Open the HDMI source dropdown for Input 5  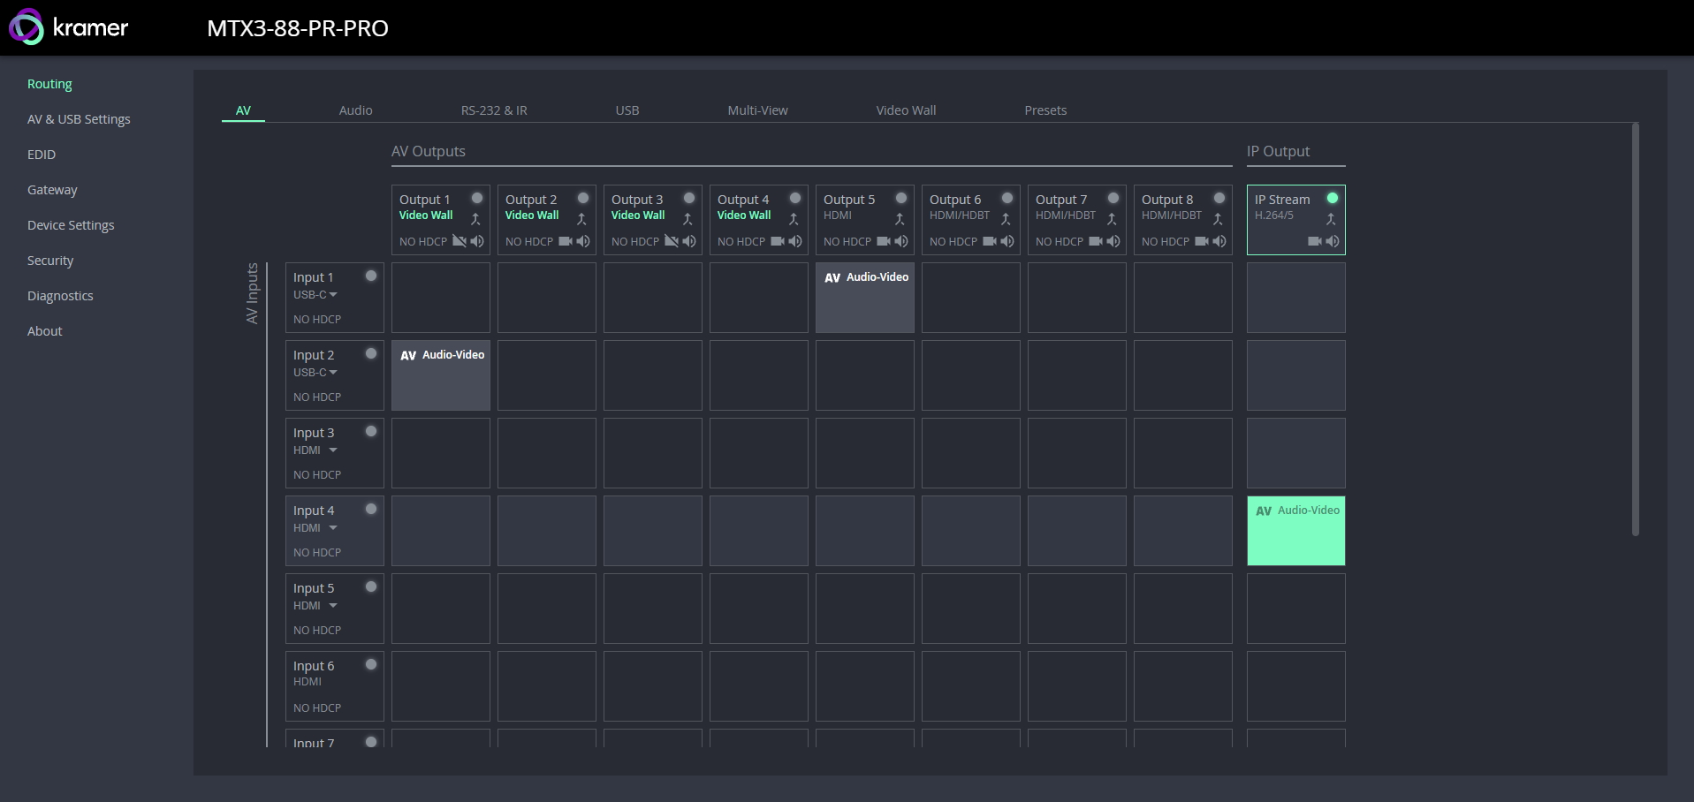333,606
